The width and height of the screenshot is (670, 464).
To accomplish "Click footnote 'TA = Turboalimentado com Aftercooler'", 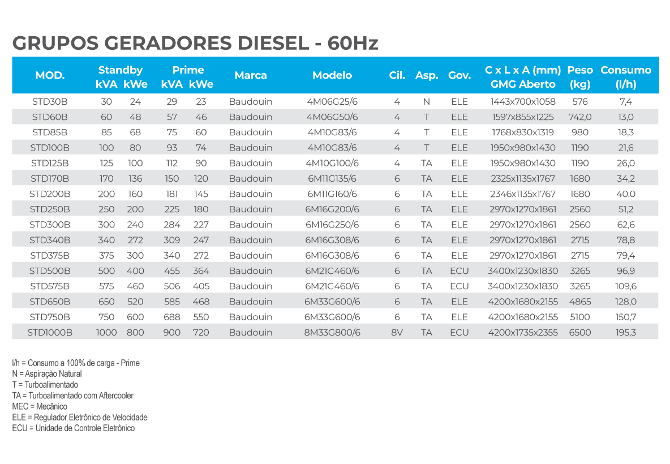I will point(73,396).
